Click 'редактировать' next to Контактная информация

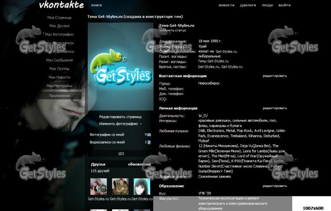coord(274,76)
